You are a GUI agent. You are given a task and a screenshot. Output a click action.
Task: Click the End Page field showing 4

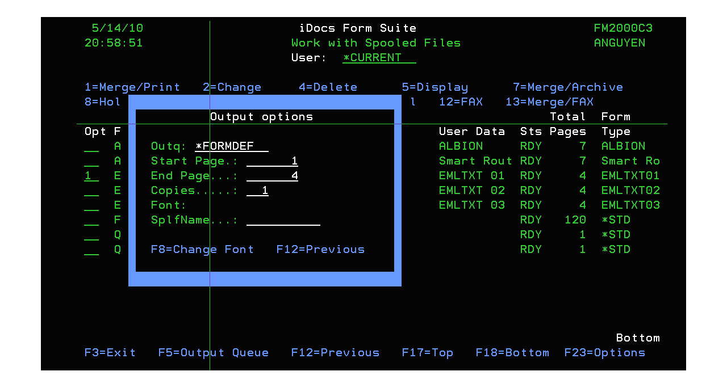pos(272,176)
